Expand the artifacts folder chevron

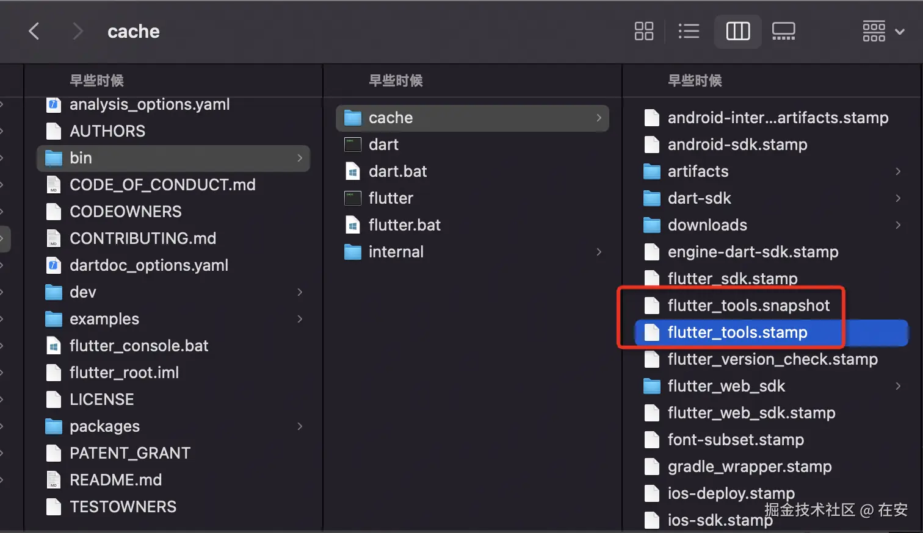(x=897, y=171)
